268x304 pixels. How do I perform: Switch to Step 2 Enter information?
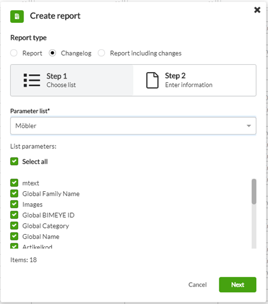point(195,80)
